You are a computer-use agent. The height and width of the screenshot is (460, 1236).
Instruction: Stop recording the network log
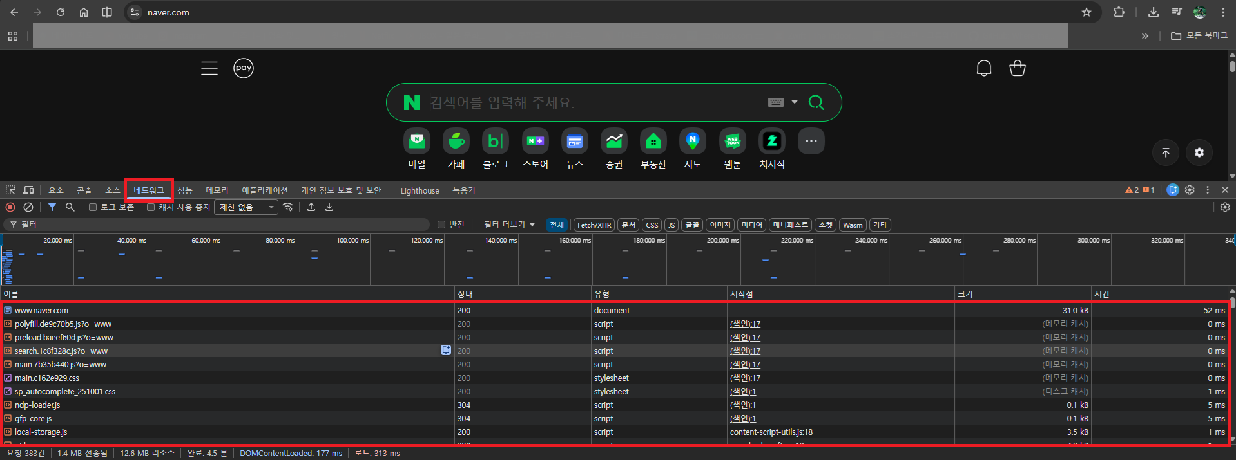10,207
